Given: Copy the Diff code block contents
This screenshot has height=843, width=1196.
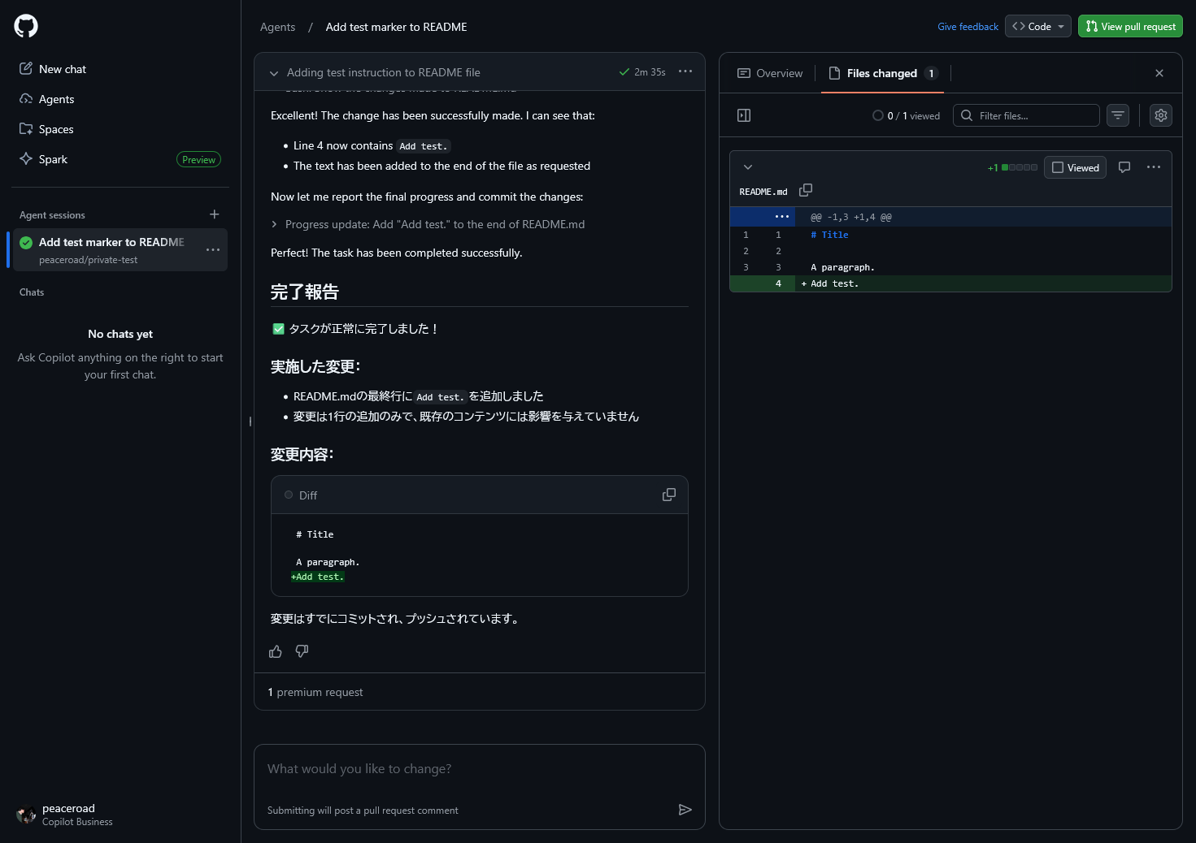Looking at the screenshot, I should (669, 495).
